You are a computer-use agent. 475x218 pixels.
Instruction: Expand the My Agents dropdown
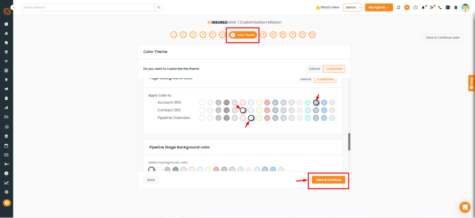pos(379,7)
